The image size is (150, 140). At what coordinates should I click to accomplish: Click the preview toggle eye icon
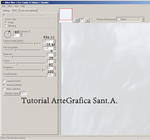pos(76,20)
